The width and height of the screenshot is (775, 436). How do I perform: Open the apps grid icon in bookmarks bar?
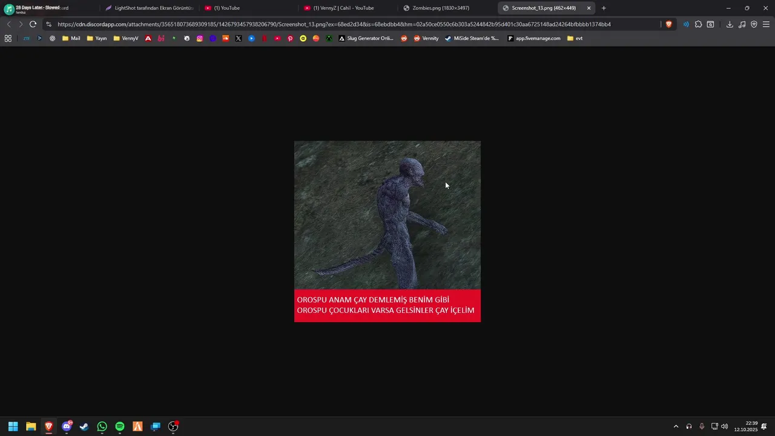click(x=8, y=38)
